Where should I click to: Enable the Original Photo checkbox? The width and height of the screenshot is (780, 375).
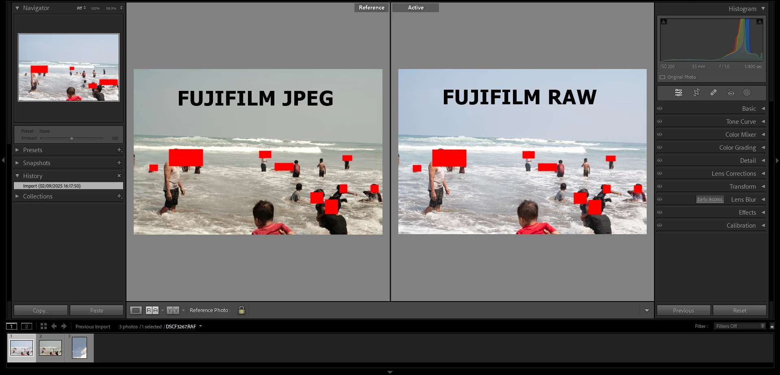pyautogui.click(x=663, y=77)
